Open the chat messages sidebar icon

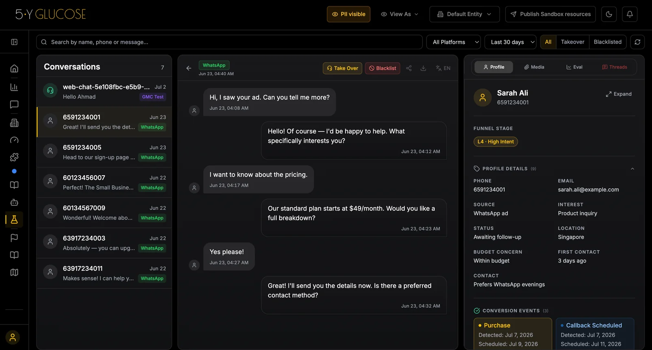(14, 104)
